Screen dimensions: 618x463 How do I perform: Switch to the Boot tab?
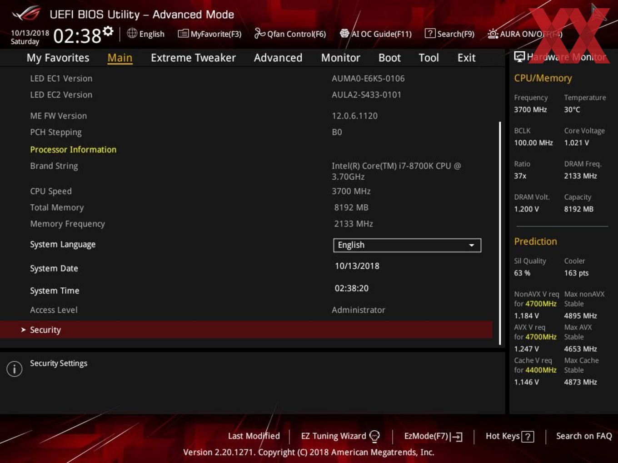389,58
